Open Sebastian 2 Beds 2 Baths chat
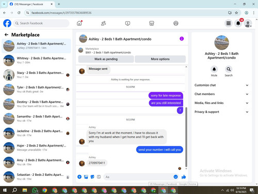The height and width of the screenshot is (194, 258). 36,177
